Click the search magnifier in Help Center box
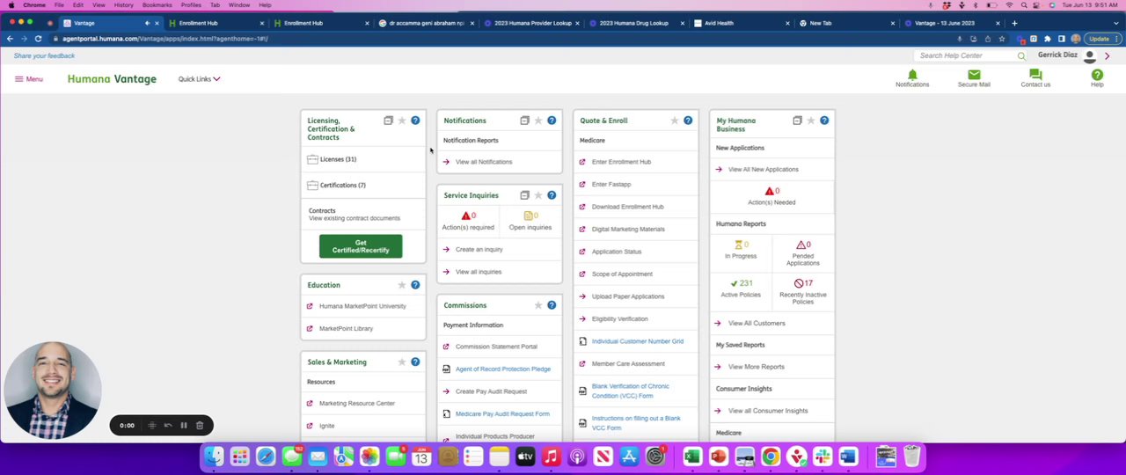The image size is (1126, 475). click(1021, 55)
